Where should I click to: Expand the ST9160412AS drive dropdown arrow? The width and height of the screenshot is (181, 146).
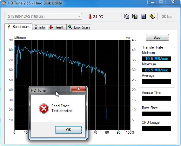click(x=79, y=17)
